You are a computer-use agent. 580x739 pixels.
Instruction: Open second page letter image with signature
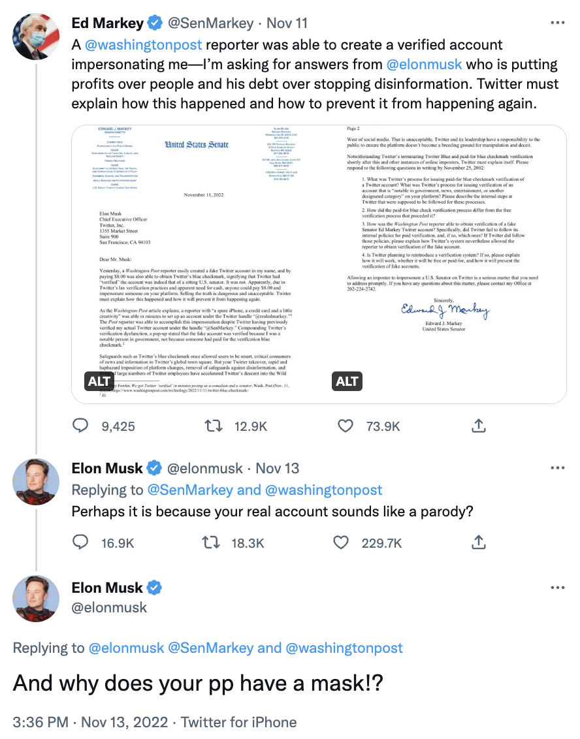pyautogui.click(x=443, y=264)
